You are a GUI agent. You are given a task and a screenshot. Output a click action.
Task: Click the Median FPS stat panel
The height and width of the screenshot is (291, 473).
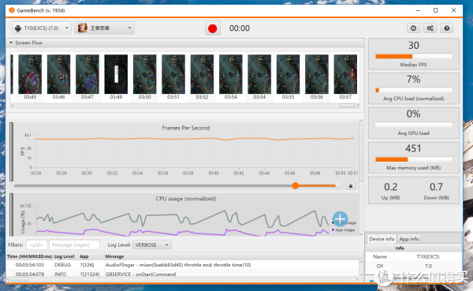tap(414, 54)
